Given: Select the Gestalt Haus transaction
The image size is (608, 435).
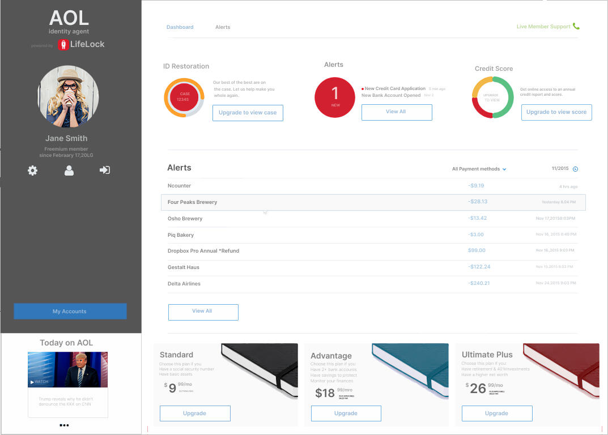Looking at the screenshot, I should [x=373, y=267].
